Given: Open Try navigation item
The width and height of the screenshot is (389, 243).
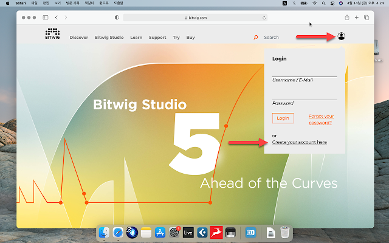Looking at the screenshot, I should tap(176, 38).
